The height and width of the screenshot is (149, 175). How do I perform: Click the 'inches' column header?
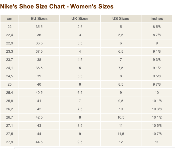pos(157,18)
